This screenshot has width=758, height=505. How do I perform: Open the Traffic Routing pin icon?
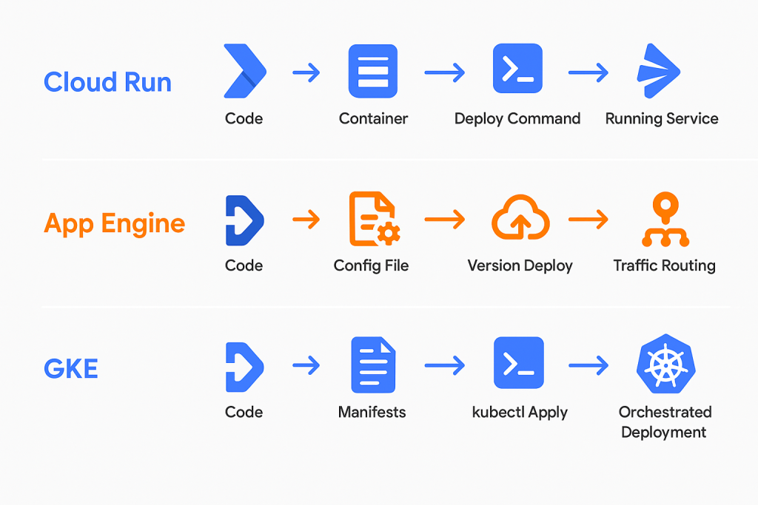click(664, 217)
